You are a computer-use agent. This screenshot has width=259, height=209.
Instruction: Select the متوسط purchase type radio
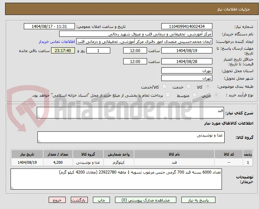click(195, 95)
